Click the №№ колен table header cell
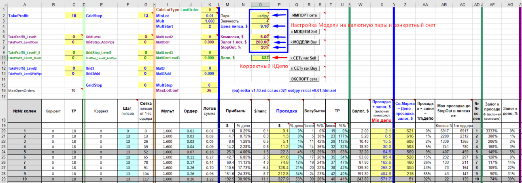 (25, 110)
